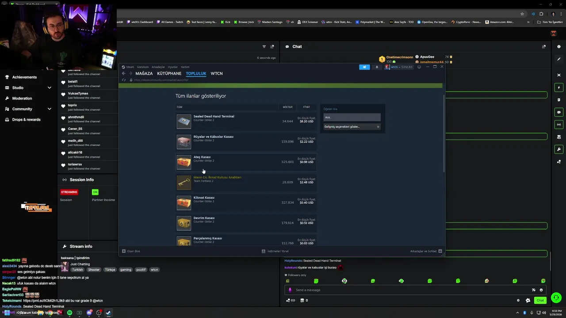Open WTCN profile tab in Steam
The width and height of the screenshot is (566, 318).
tap(217, 73)
